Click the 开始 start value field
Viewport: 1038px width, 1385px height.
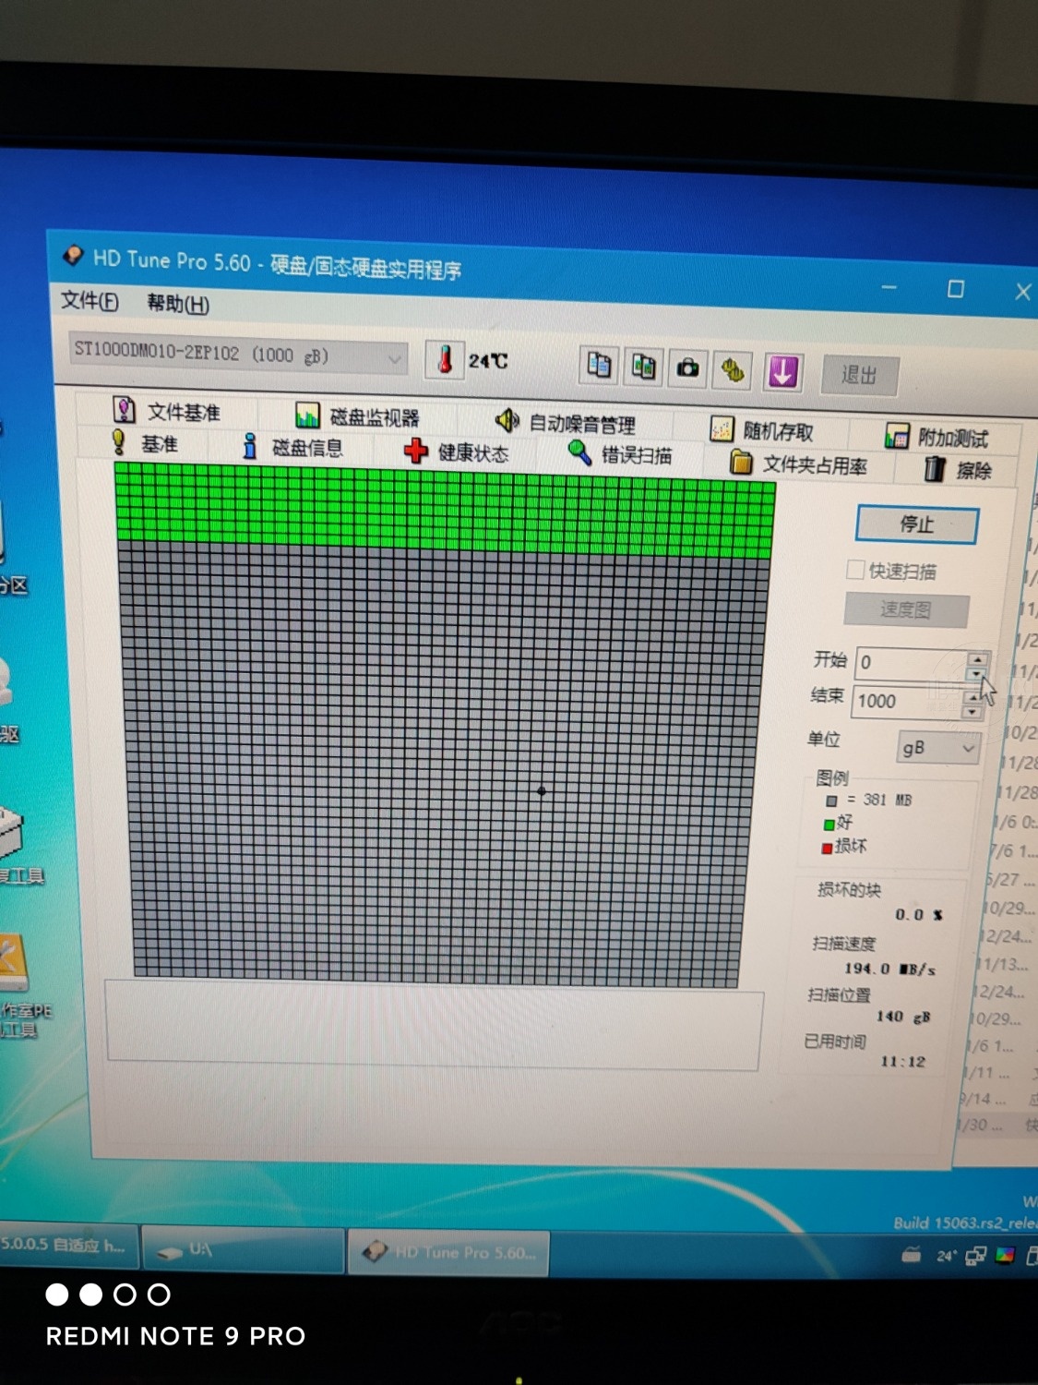[x=912, y=663]
